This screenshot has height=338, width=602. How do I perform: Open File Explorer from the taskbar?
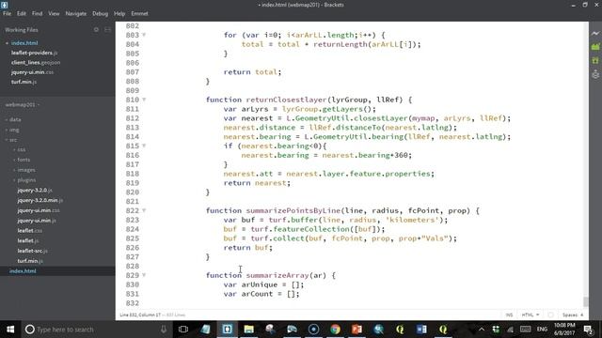(x=248, y=330)
